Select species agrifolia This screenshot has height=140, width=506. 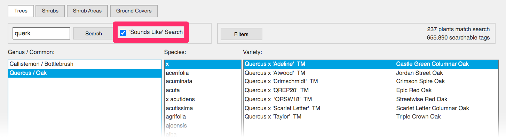click(176, 117)
